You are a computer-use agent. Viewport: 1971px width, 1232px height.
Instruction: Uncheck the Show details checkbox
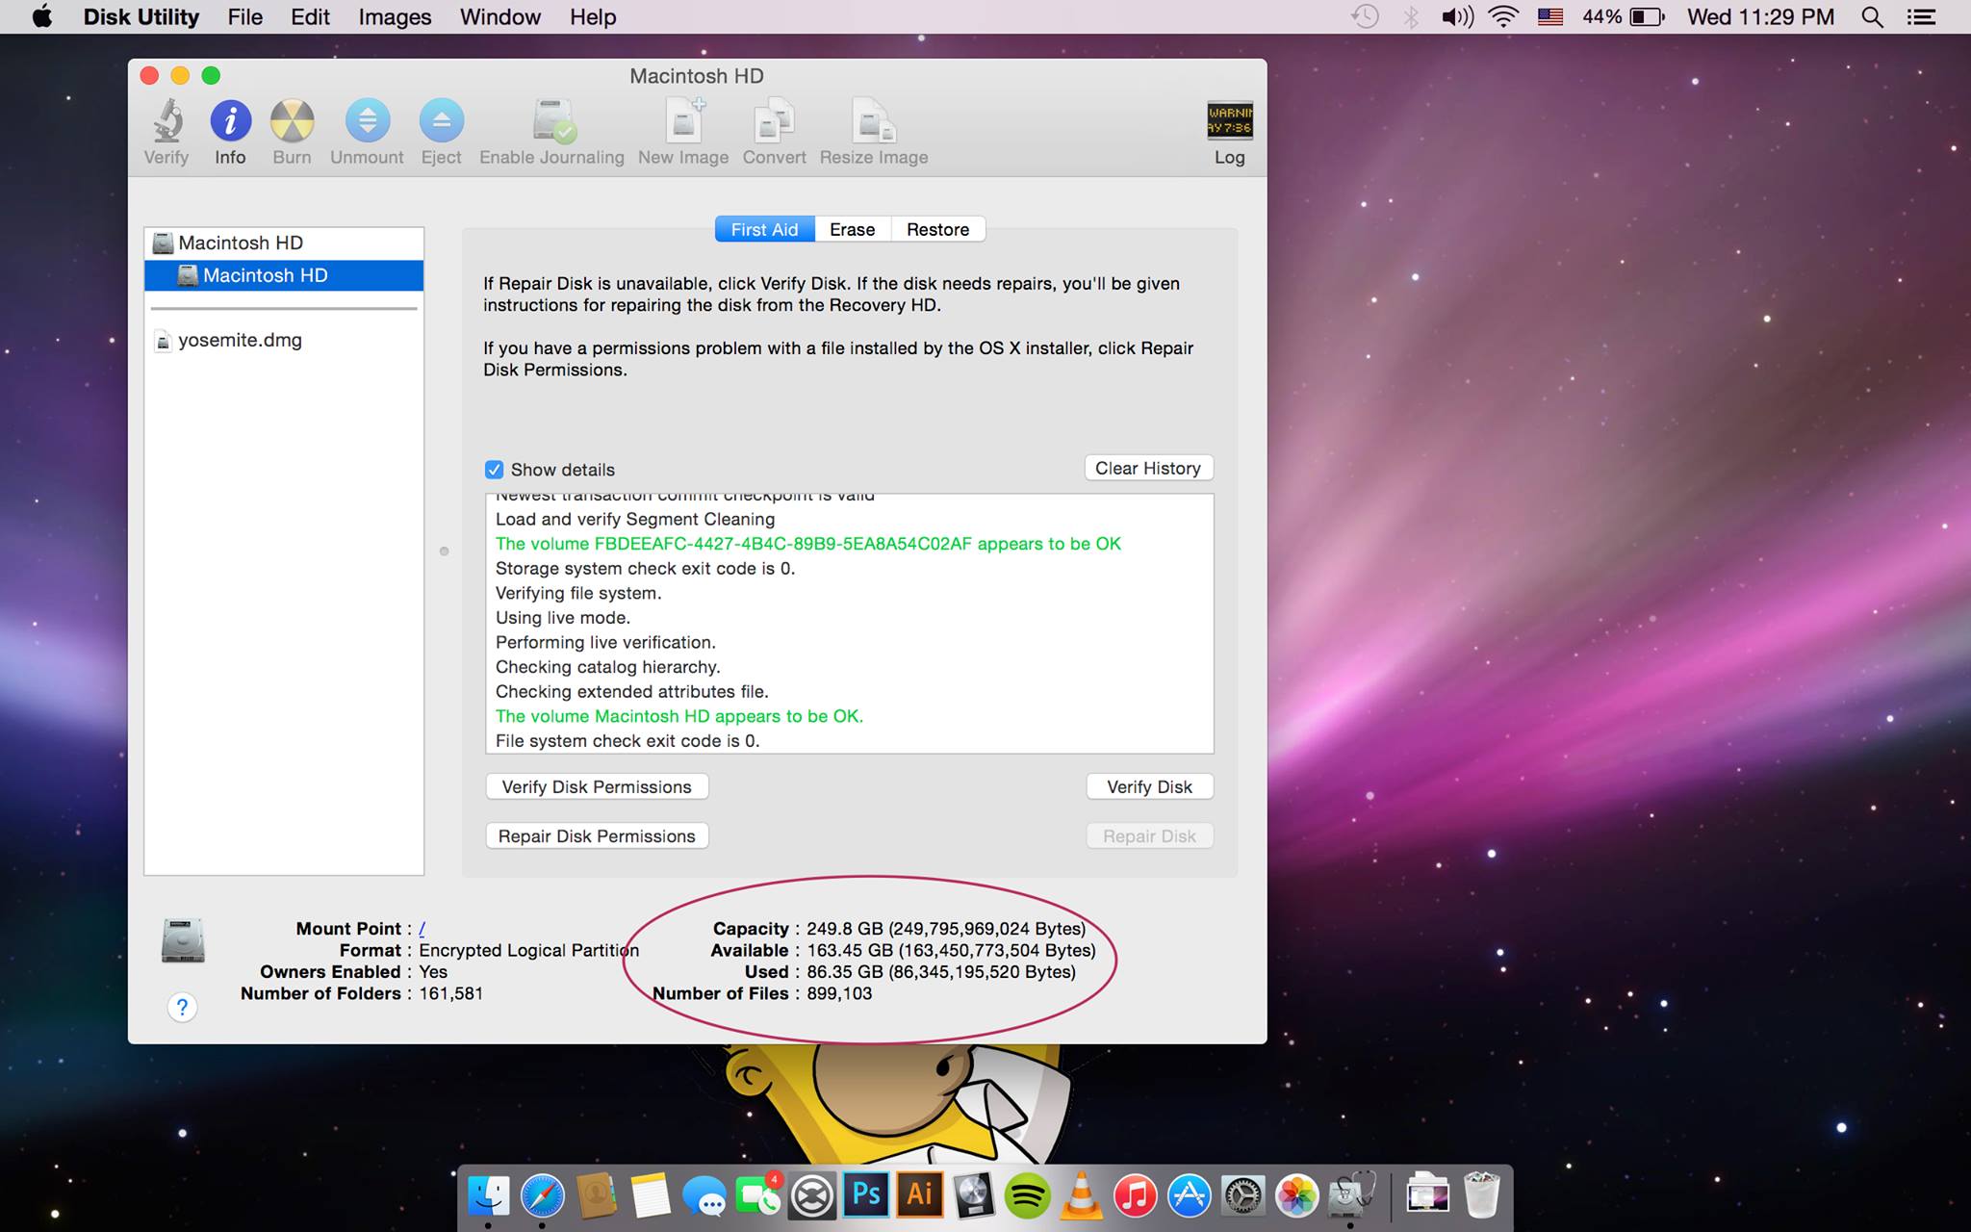point(494,470)
